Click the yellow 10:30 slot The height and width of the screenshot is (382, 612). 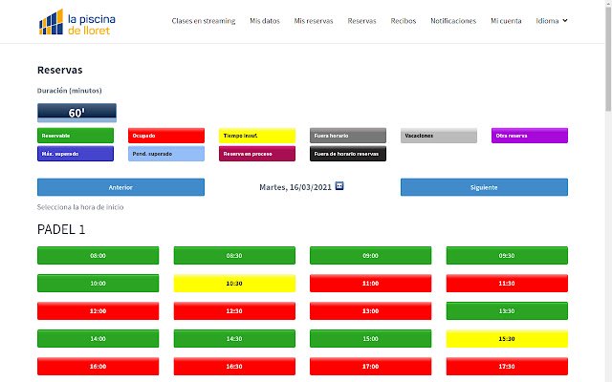(x=234, y=284)
